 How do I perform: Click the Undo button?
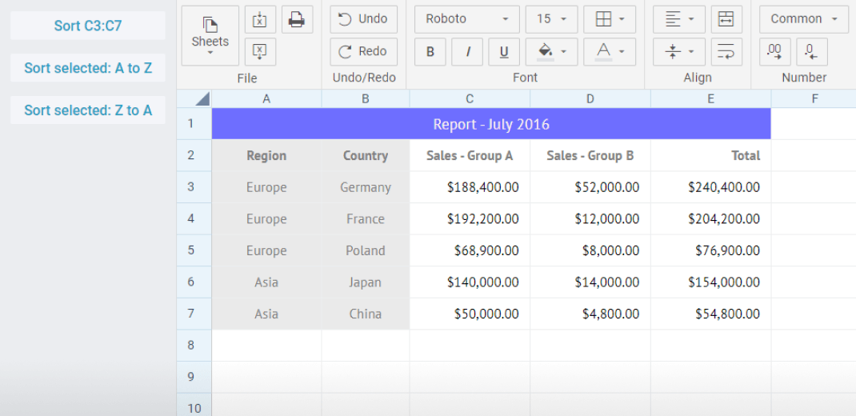(363, 20)
